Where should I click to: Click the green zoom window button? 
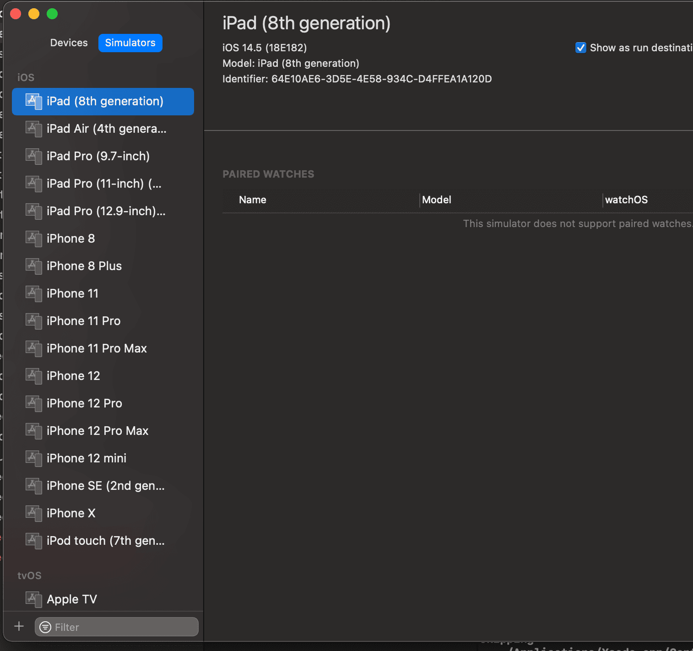52,14
